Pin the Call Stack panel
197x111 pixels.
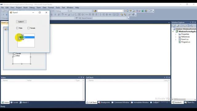pos(167,77)
